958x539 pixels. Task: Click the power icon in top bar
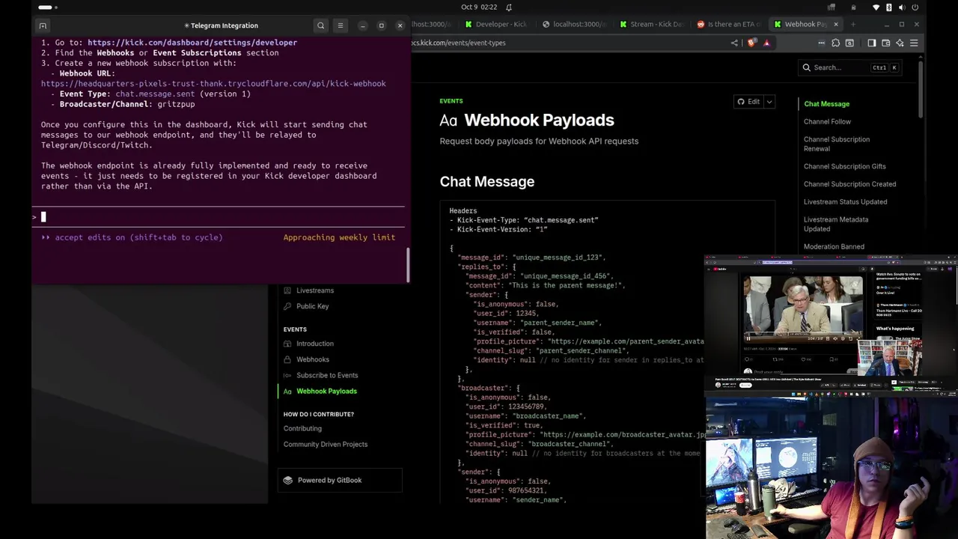(915, 7)
